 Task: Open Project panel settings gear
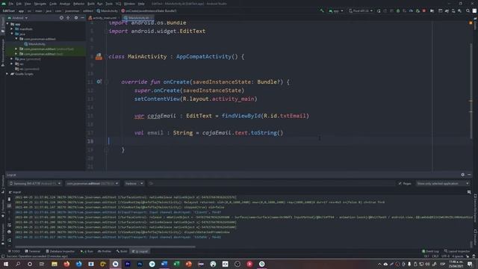76,18
